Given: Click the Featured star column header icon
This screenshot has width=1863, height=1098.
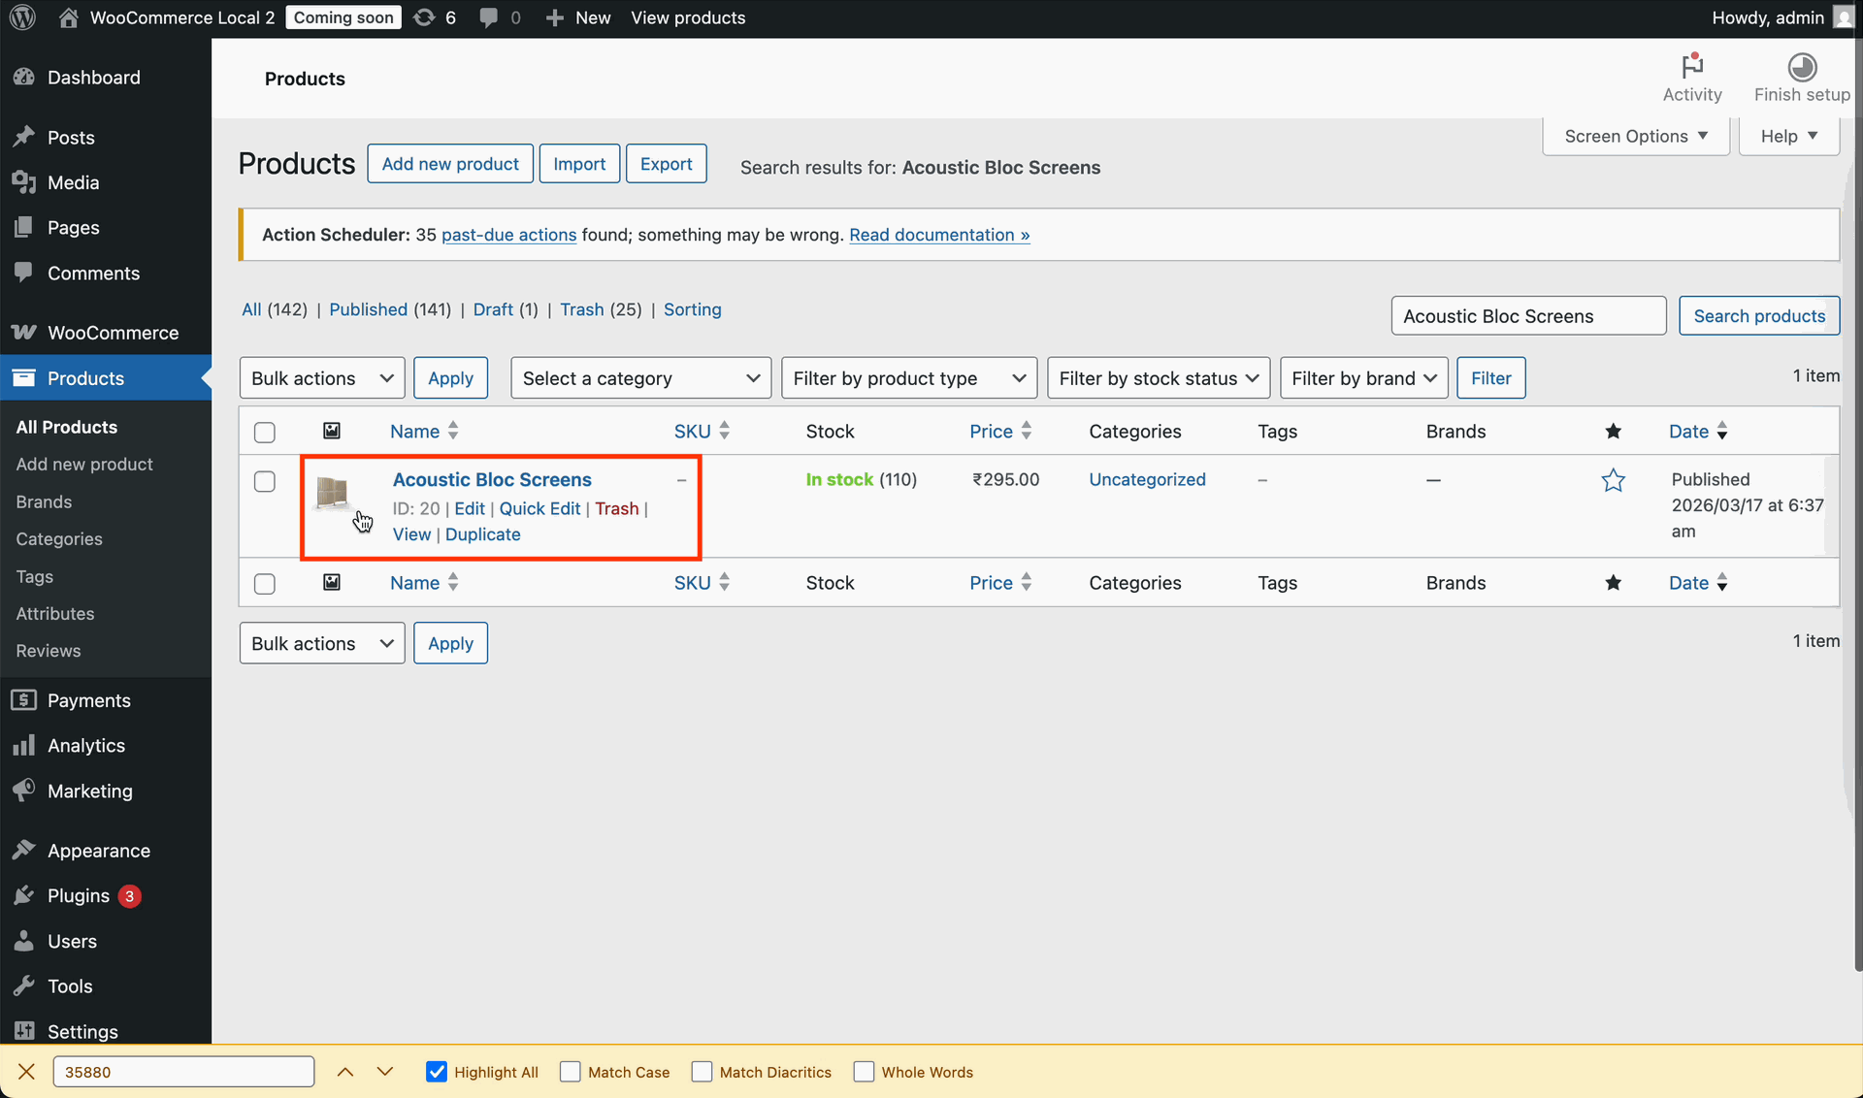Looking at the screenshot, I should point(1613,431).
